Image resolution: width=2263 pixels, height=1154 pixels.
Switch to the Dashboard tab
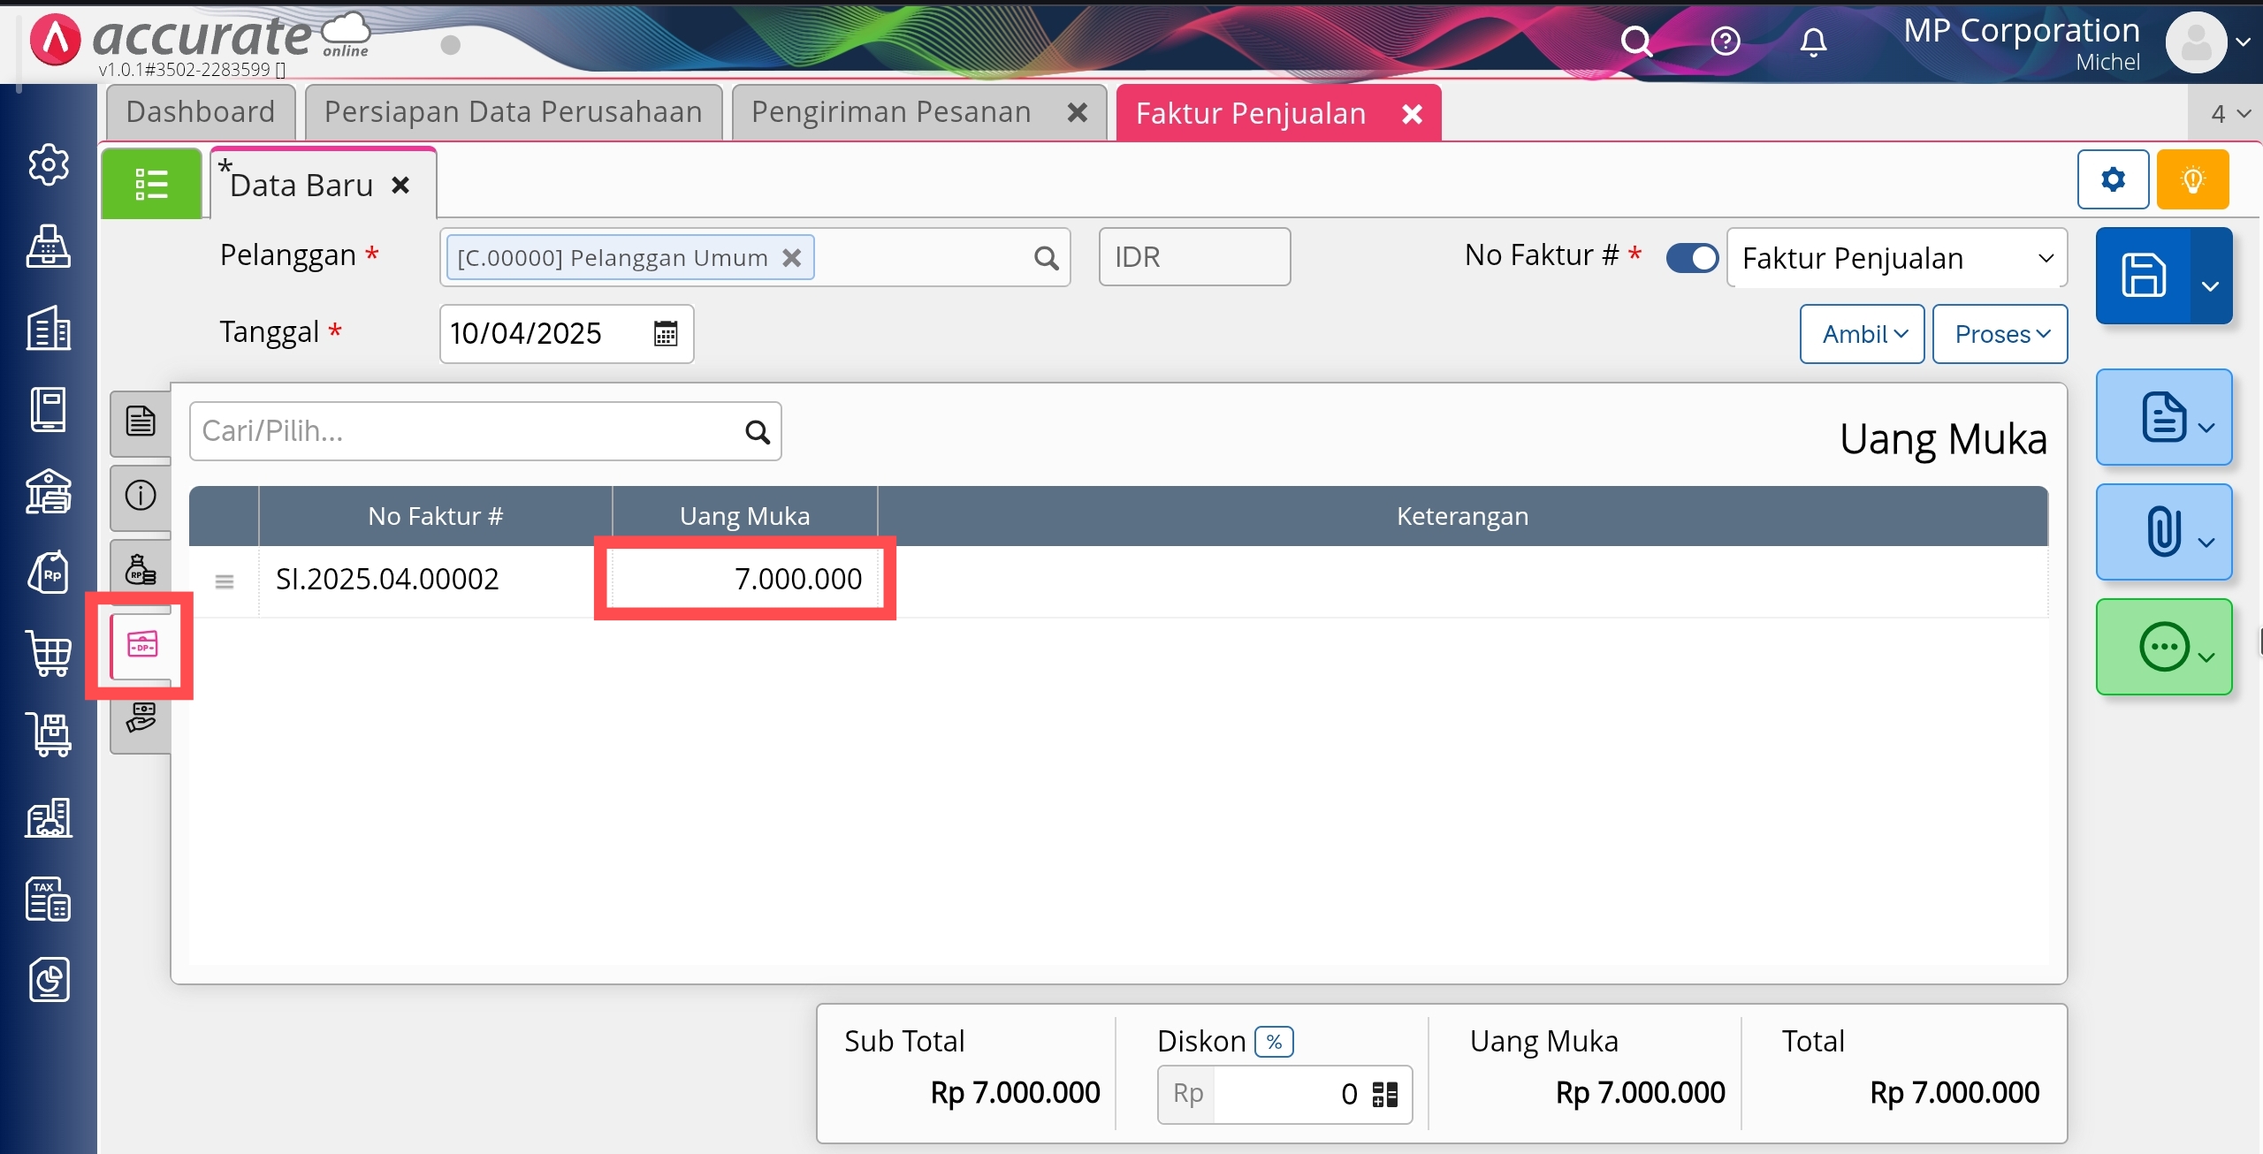pyautogui.click(x=201, y=112)
